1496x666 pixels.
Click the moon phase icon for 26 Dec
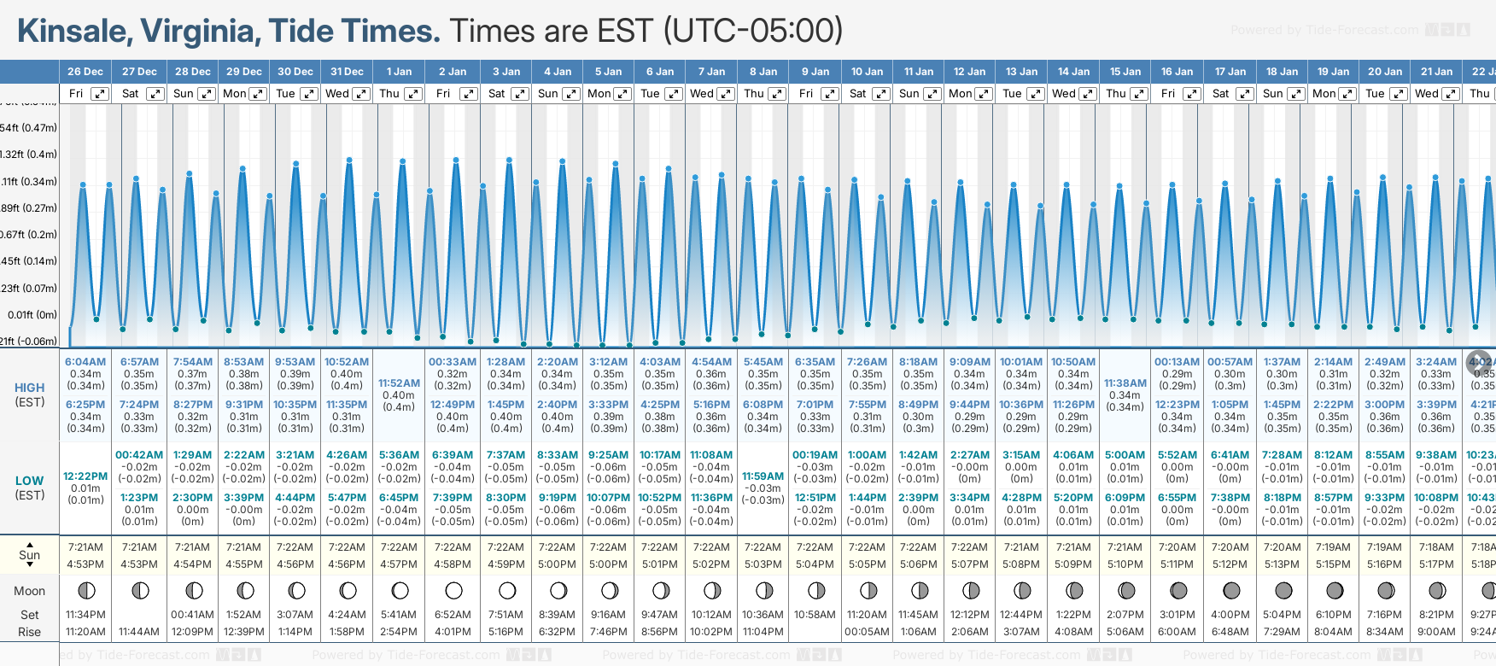click(86, 591)
